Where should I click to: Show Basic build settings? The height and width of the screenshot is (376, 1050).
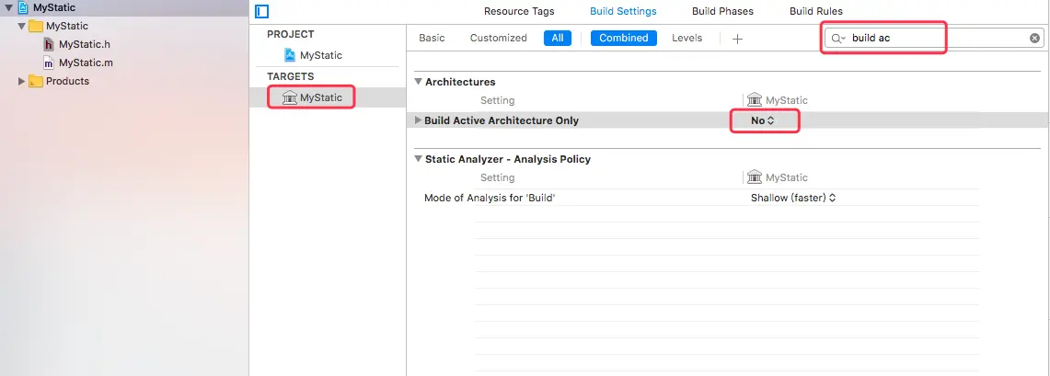pyautogui.click(x=432, y=38)
